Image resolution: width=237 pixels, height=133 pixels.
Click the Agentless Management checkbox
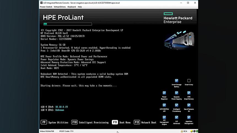point(189,117)
